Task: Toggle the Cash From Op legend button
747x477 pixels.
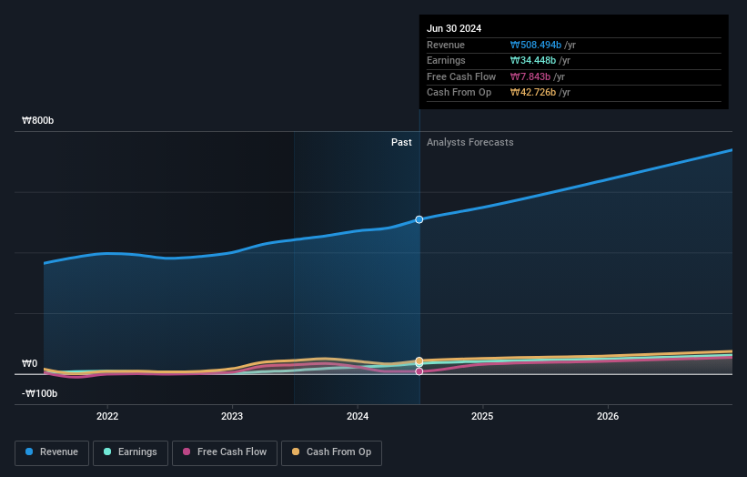Action: tap(331, 452)
